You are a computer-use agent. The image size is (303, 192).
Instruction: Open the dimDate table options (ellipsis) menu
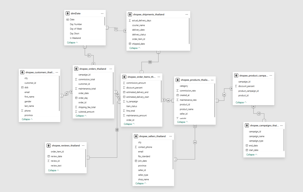[102, 14]
